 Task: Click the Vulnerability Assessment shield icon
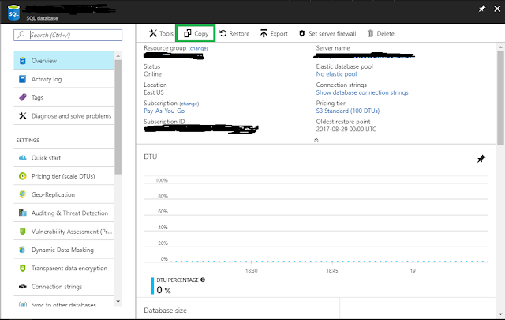23,232
